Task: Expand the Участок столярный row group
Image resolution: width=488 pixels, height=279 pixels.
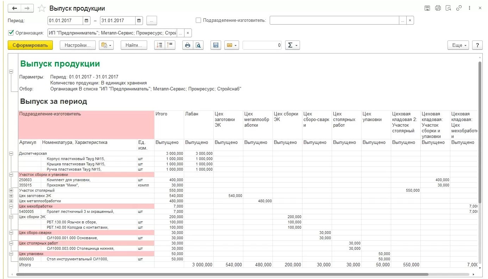Action: [x=11, y=190]
